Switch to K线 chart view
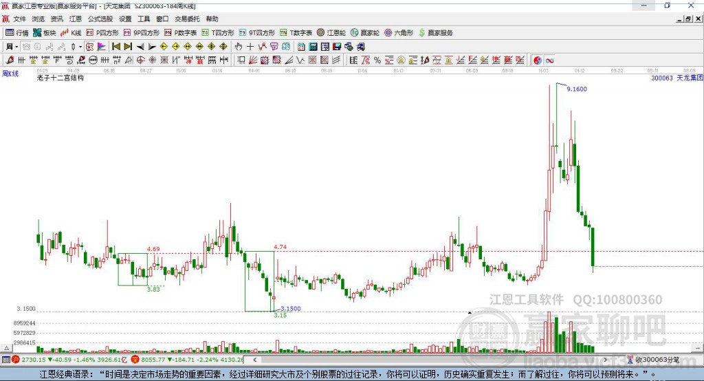Viewport: 704px width, 381px height. (x=71, y=33)
